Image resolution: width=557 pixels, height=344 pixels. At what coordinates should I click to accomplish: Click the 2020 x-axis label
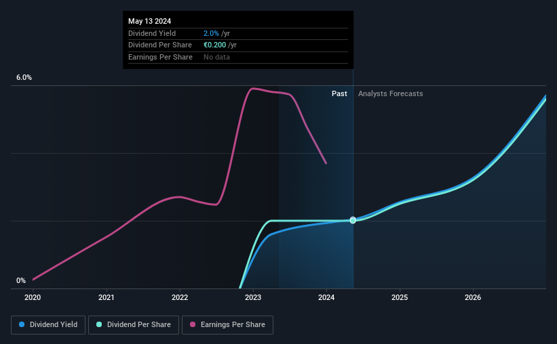coord(33,297)
